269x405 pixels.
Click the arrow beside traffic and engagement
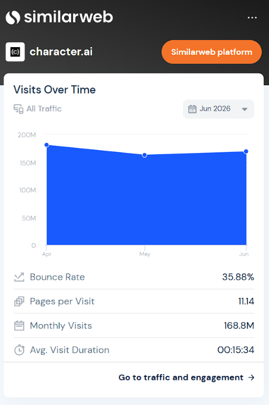click(x=251, y=378)
